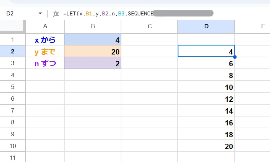Click the formula bar LET formula text

108,14
